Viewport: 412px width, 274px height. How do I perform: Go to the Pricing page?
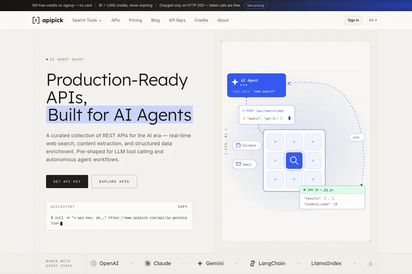click(135, 20)
